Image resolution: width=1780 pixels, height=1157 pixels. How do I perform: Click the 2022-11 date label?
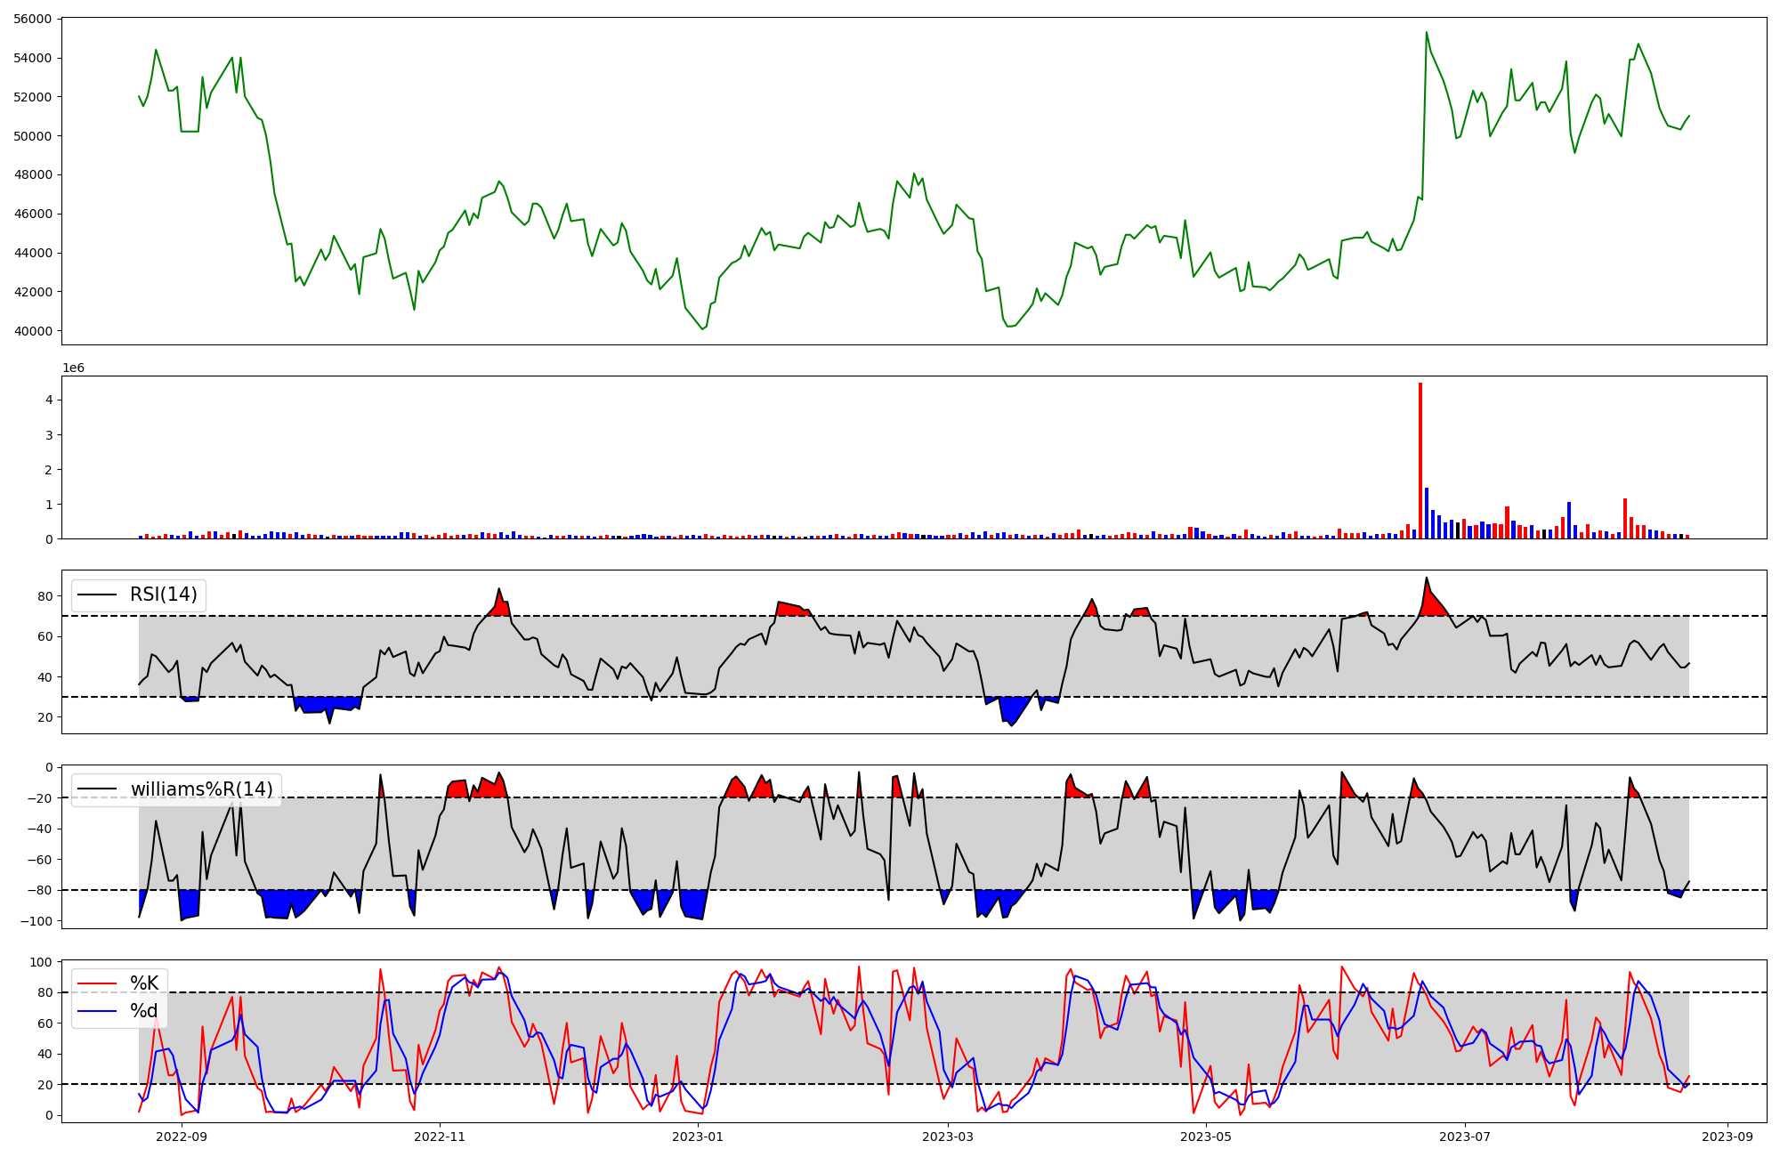[440, 1137]
